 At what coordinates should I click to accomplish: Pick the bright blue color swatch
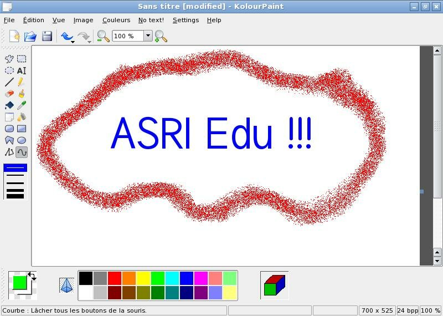coord(187,278)
